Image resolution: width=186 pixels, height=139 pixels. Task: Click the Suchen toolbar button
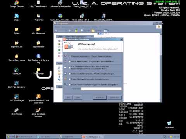85,31
